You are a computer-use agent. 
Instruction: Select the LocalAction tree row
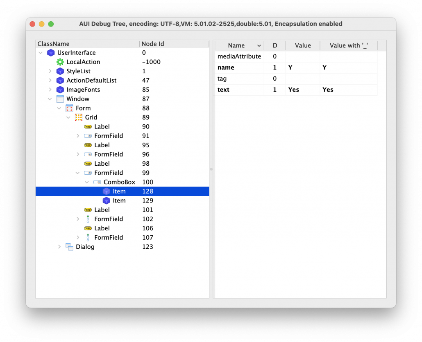[x=122, y=62]
